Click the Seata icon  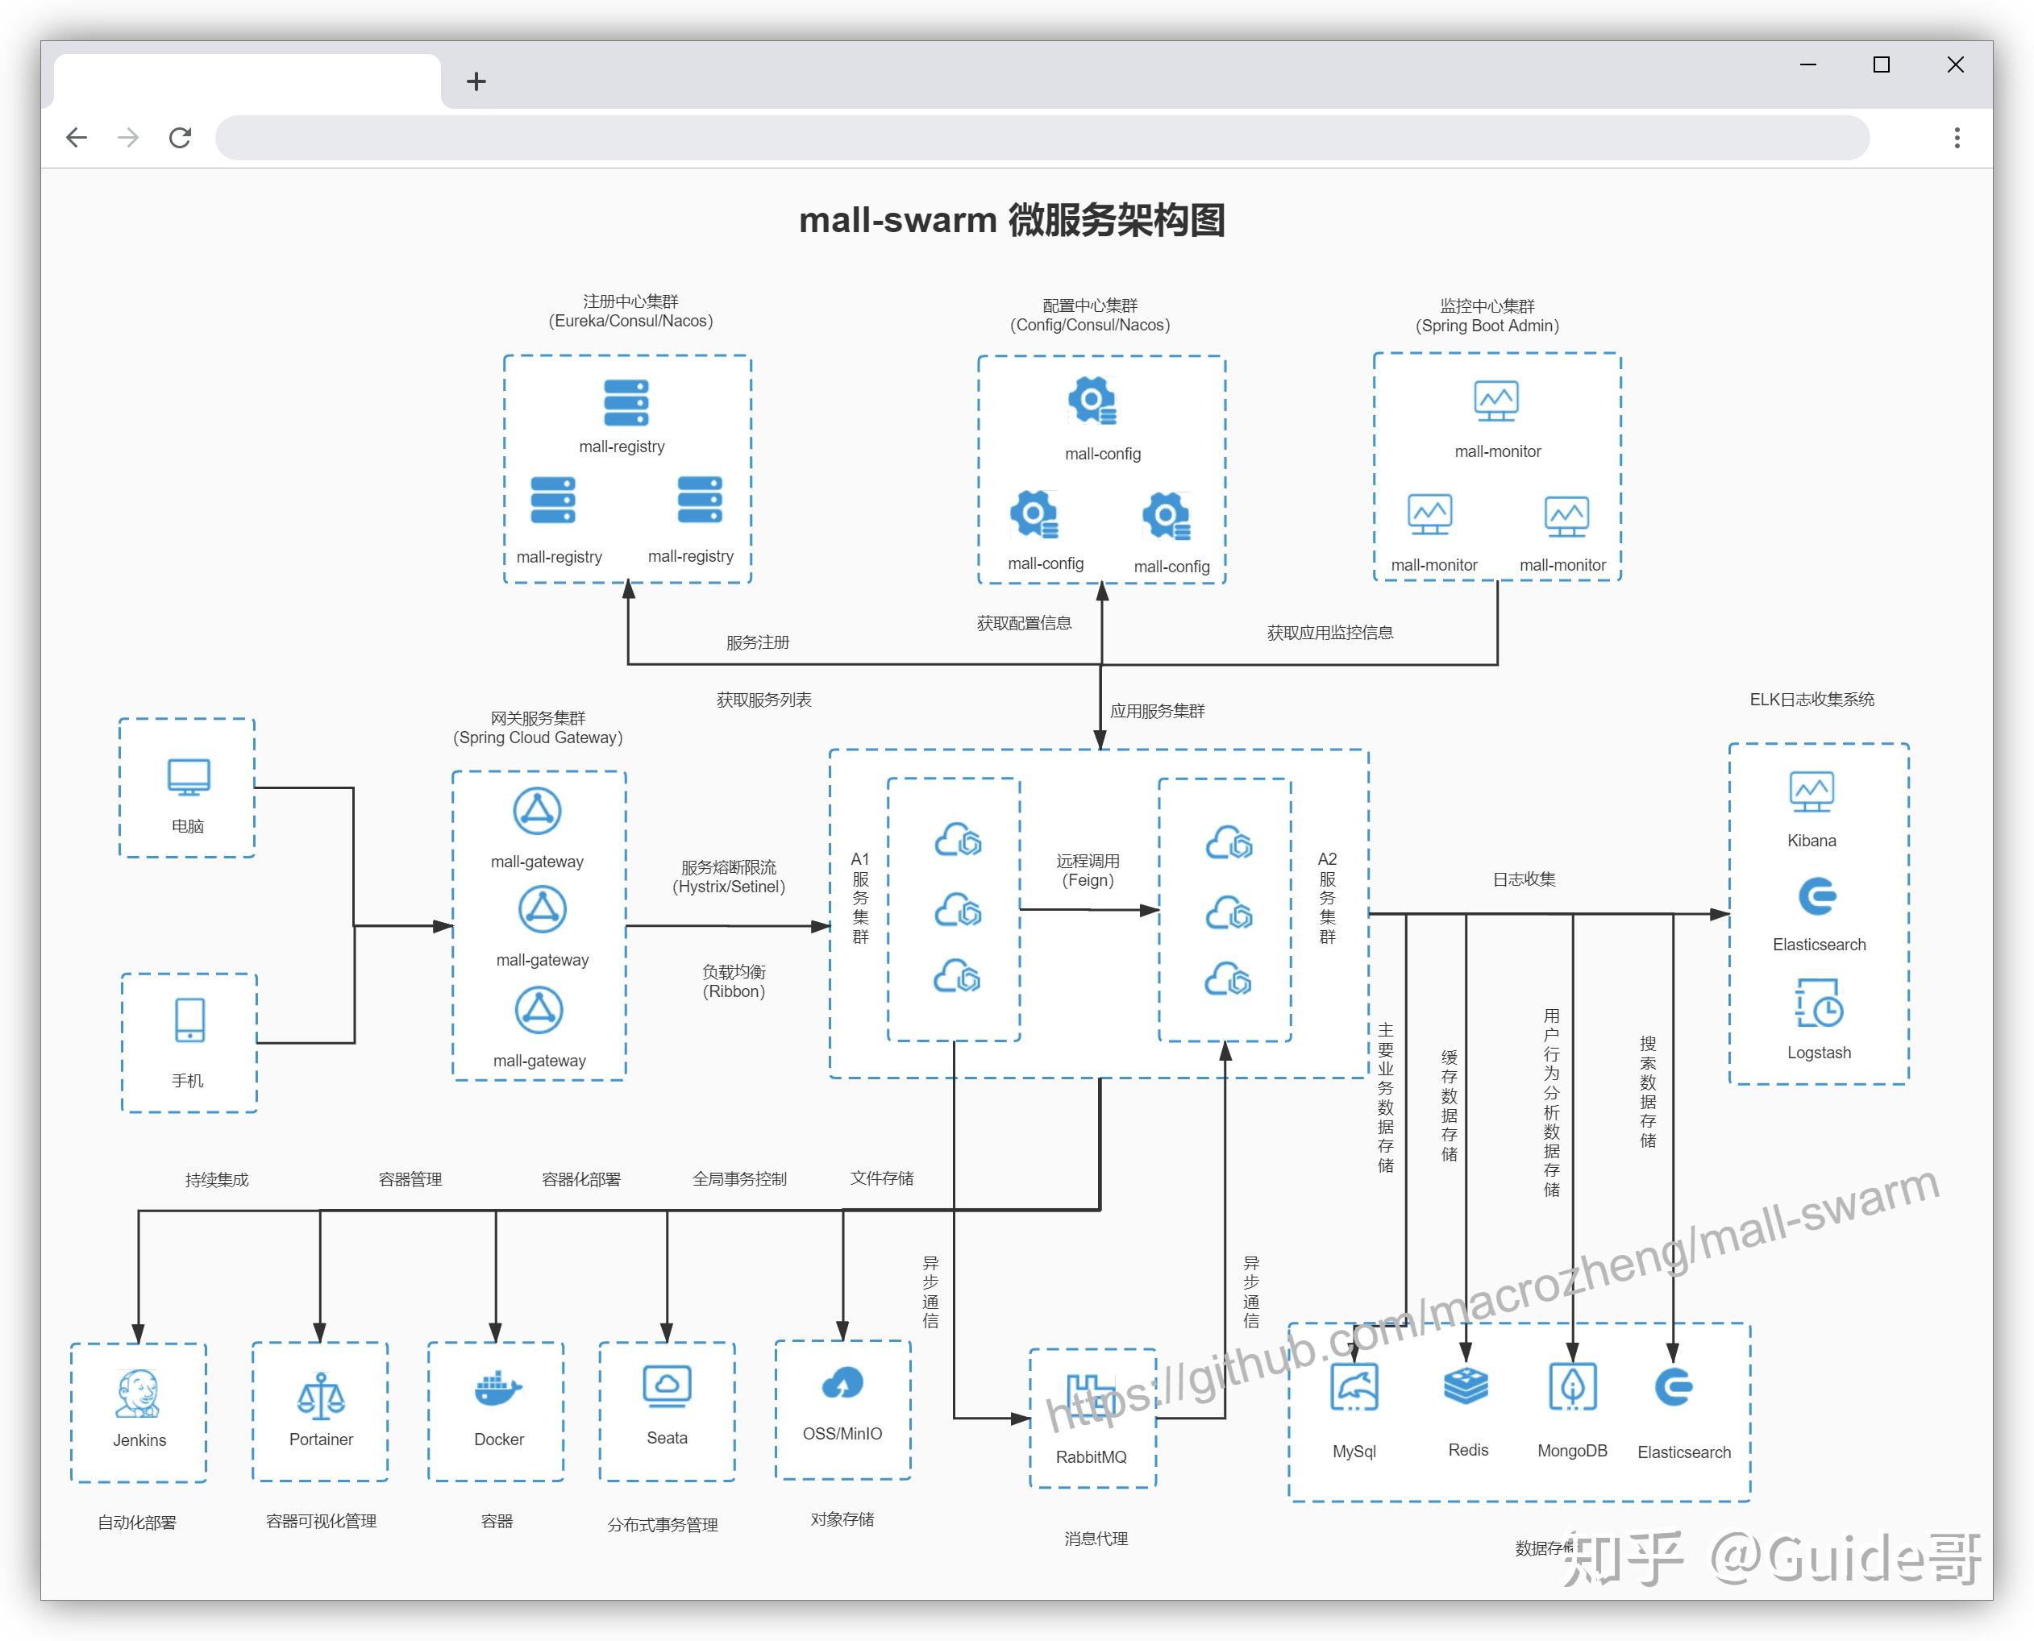click(x=667, y=1387)
